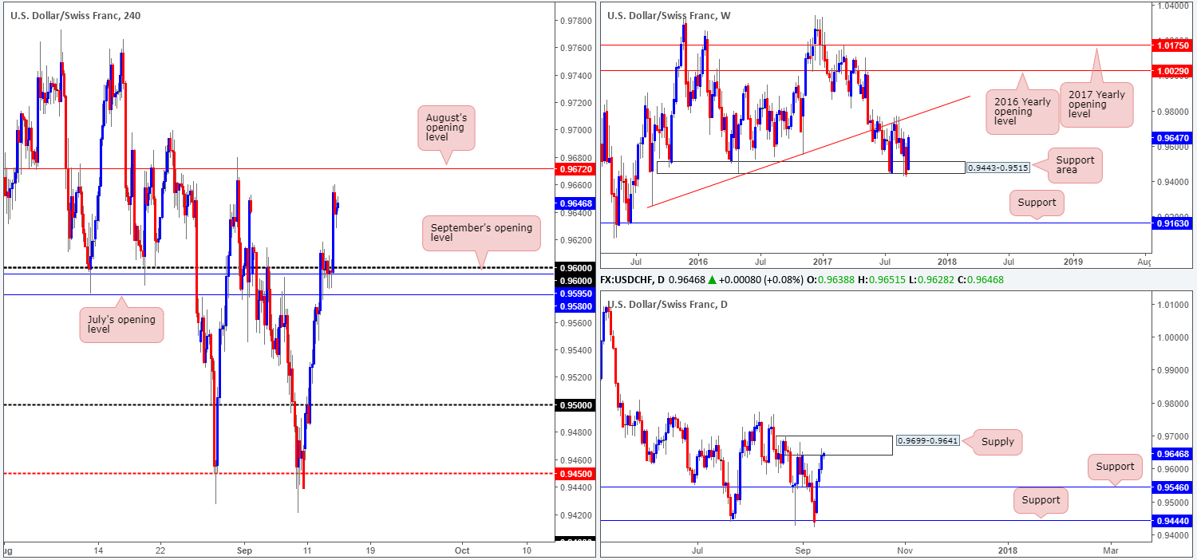This screenshot has width=1197, height=560.
Task: Click 2019 on the weekly time axis
Action: 1073,262
